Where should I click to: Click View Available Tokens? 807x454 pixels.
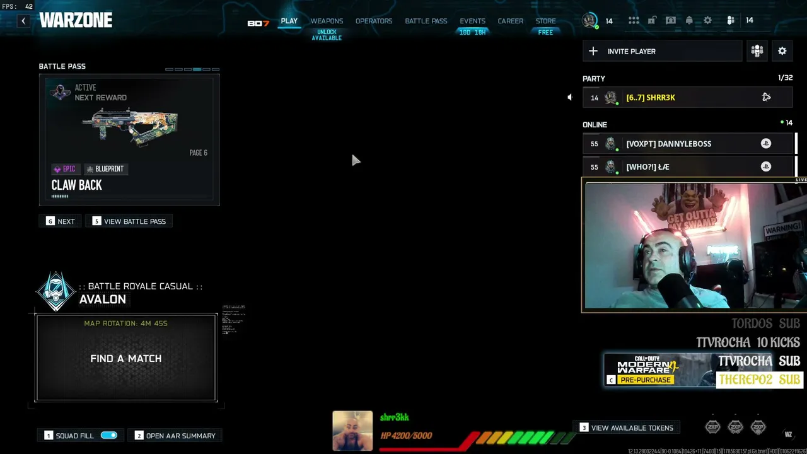[x=627, y=428]
